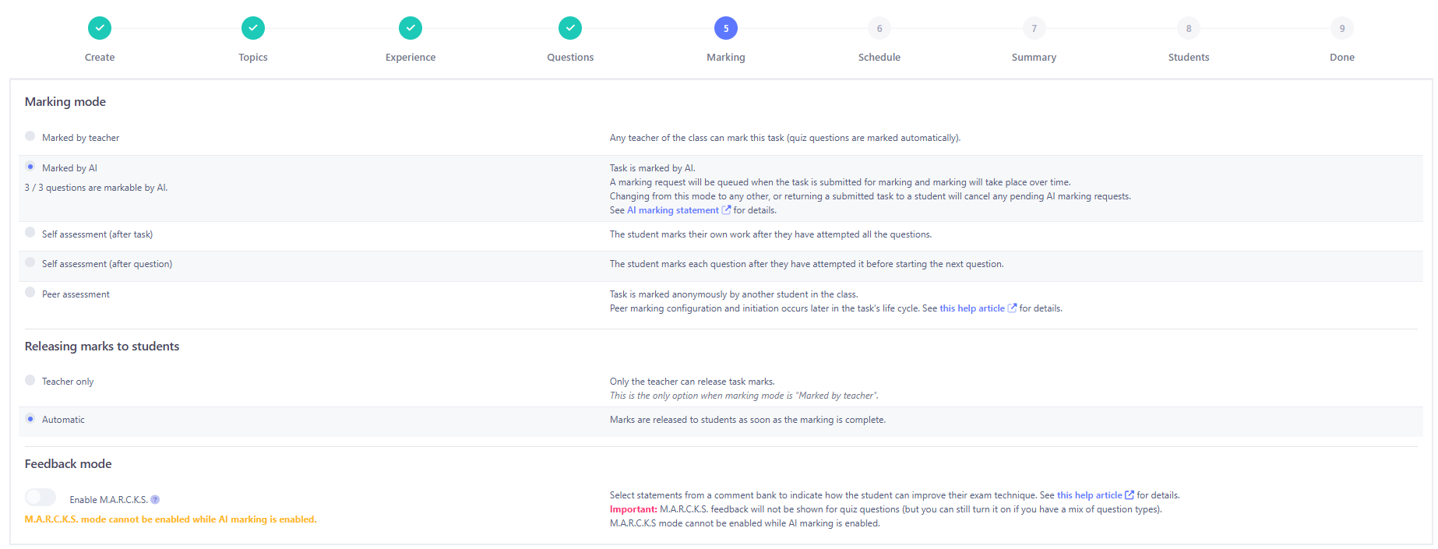Click the Experience step checkmark icon

click(x=411, y=28)
